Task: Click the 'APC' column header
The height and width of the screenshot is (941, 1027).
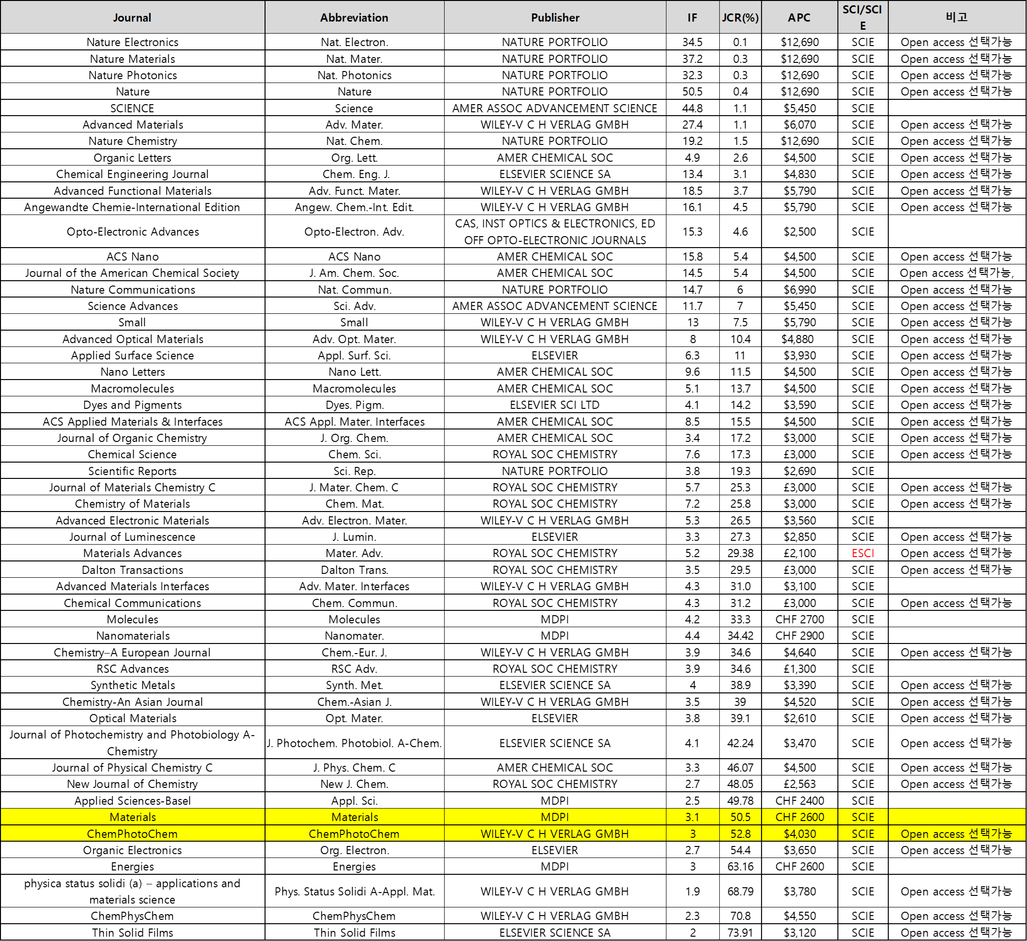Action: click(x=799, y=17)
